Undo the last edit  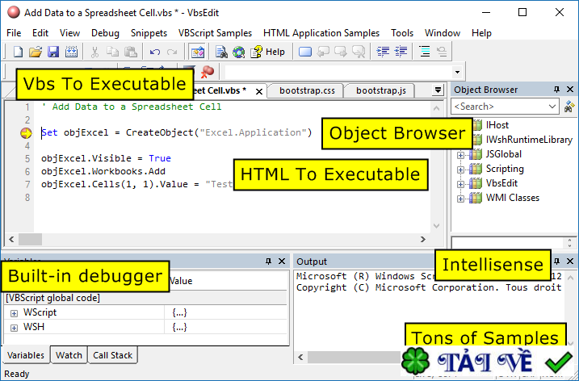(x=155, y=52)
